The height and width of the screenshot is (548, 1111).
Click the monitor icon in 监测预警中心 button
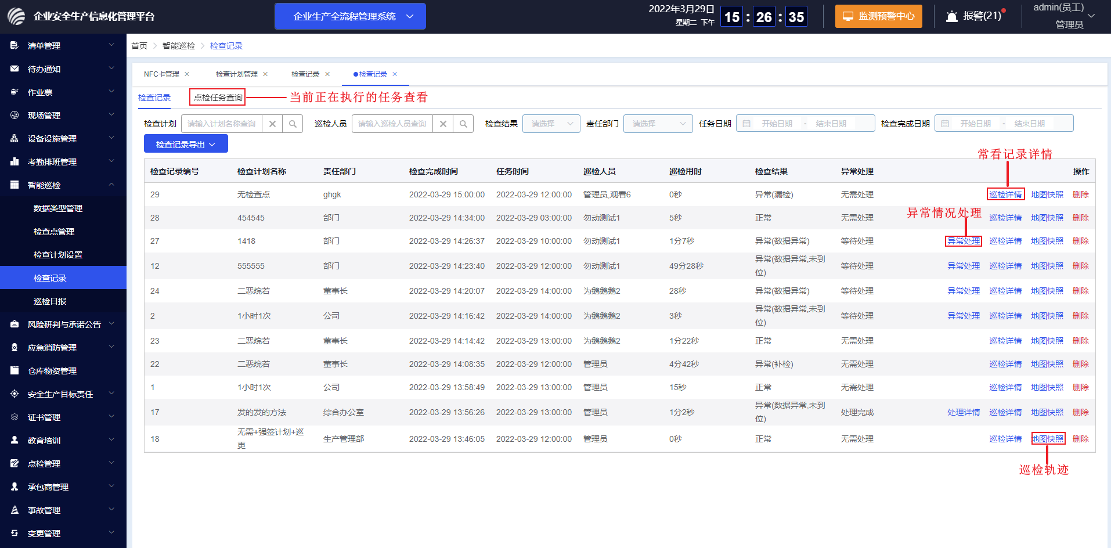[x=848, y=16]
